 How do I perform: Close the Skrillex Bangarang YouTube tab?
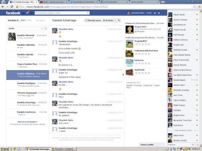click(x=67, y=2)
